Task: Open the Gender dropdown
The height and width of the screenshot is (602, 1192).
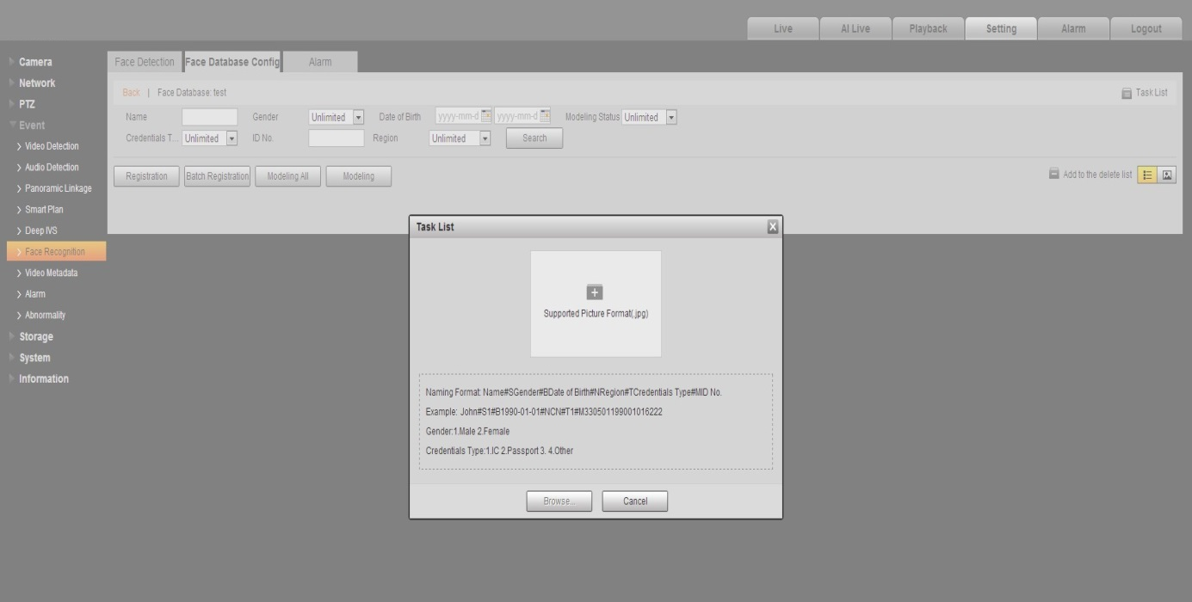Action: (337, 117)
